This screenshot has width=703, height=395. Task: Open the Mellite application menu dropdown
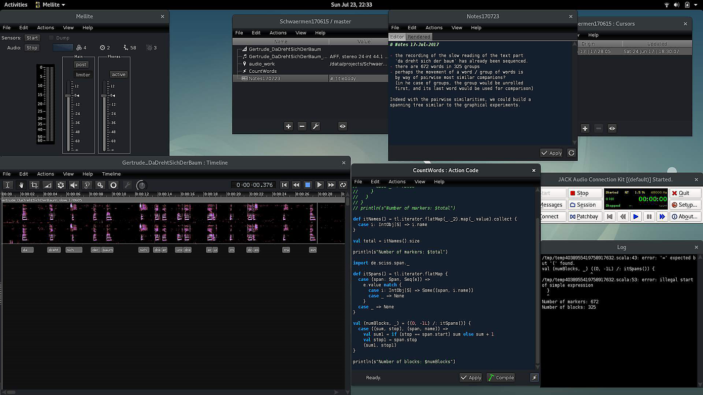(51, 5)
